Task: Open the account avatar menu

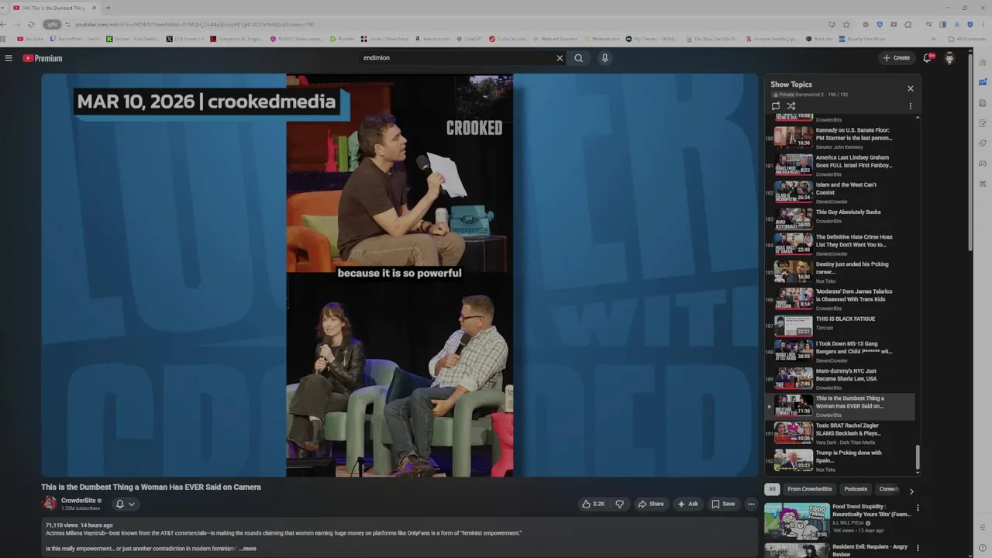Action: pos(949,58)
